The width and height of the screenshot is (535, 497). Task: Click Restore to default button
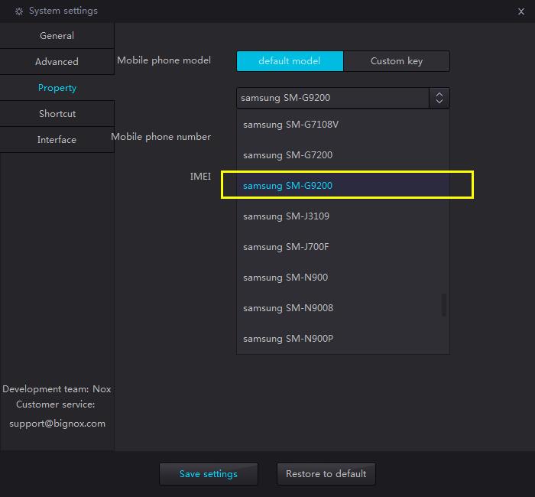pos(326,474)
